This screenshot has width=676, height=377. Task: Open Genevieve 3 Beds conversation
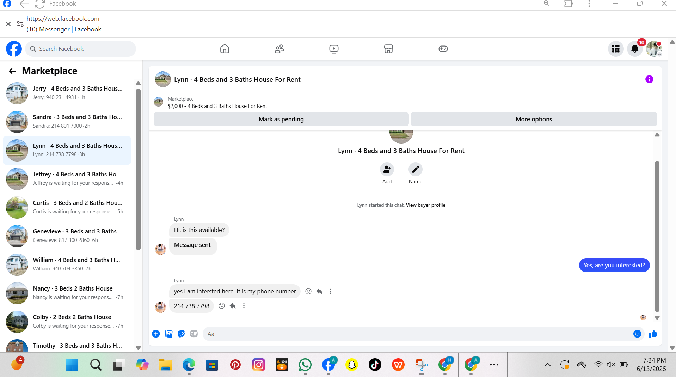pyautogui.click(x=67, y=236)
